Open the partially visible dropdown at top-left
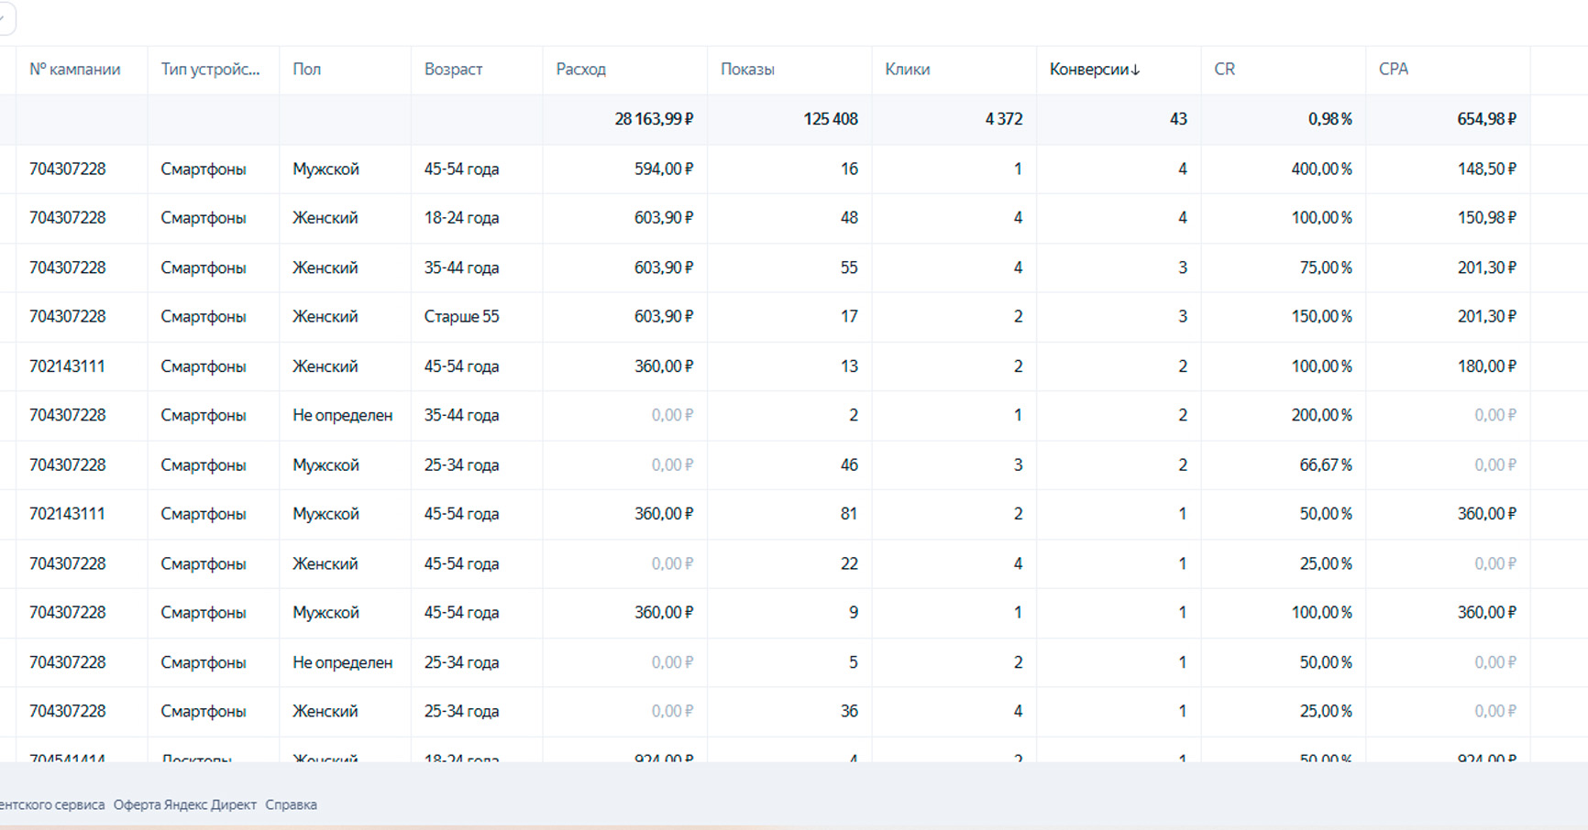 [6, 18]
